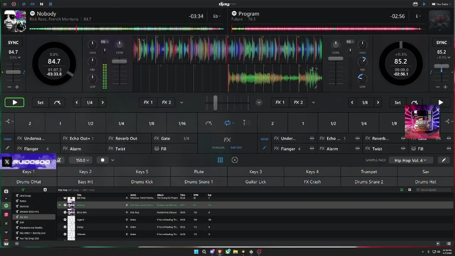
Task: Trigger the Flute sample pad
Action: pos(199,172)
